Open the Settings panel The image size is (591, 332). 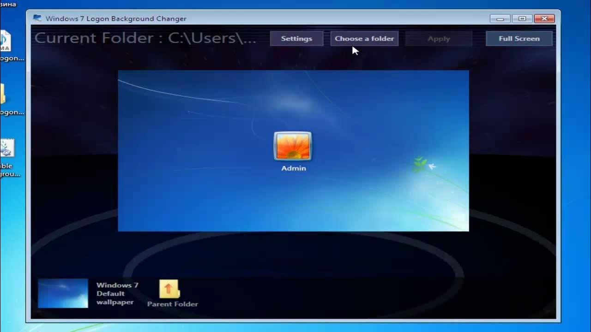coord(296,39)
